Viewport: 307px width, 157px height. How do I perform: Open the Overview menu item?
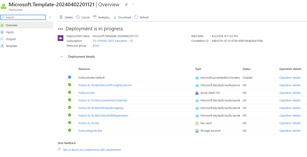(27, 25)
